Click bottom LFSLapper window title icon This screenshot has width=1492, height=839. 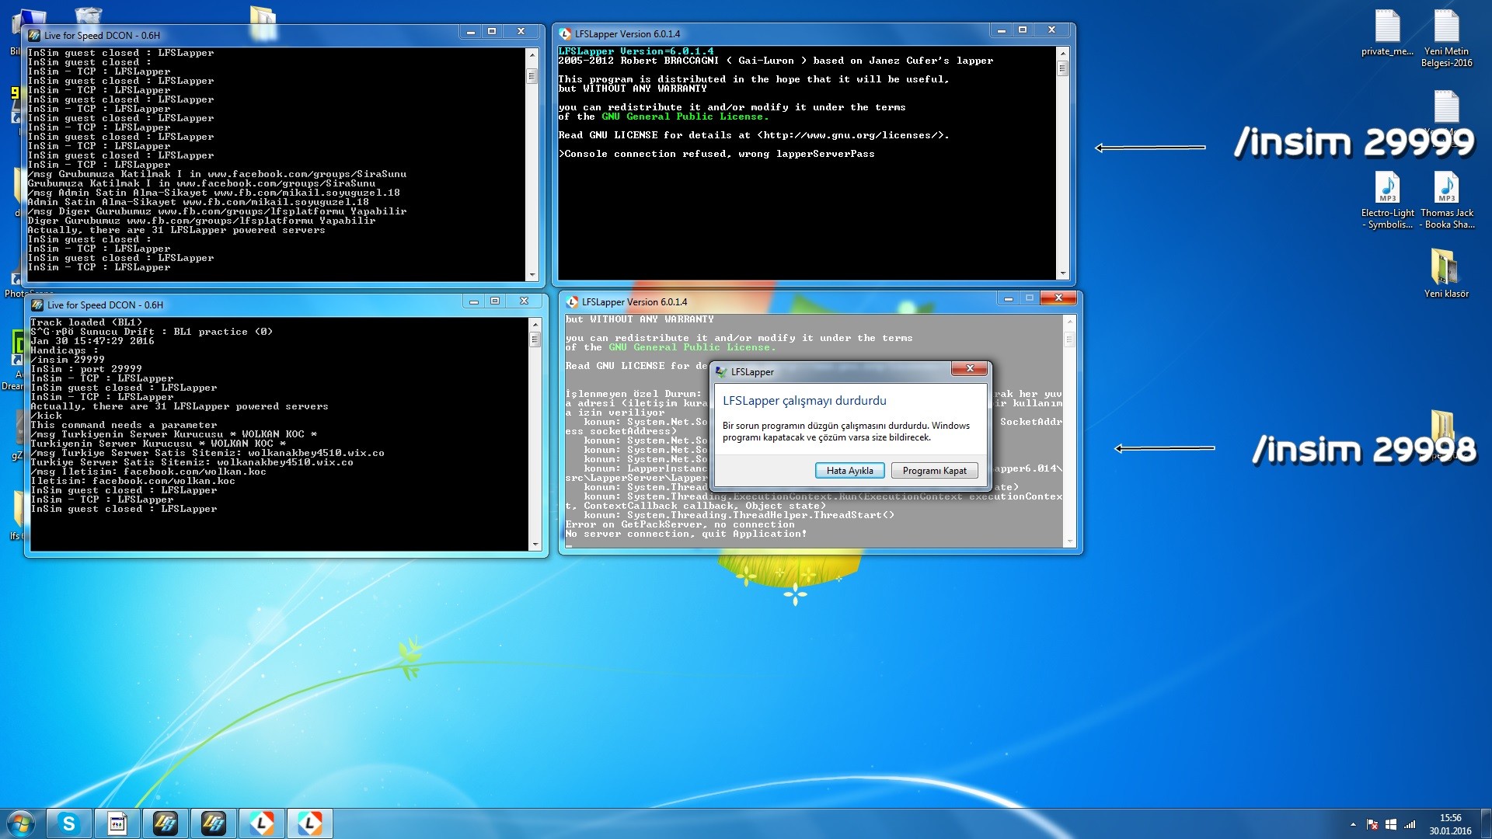573,302
